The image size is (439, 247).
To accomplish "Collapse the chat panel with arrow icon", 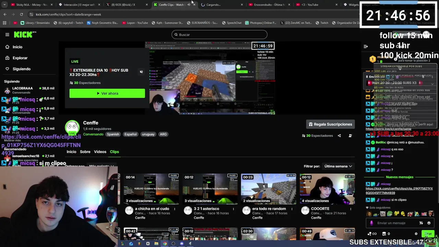I will pyautogui.click(x=366, y=47).
